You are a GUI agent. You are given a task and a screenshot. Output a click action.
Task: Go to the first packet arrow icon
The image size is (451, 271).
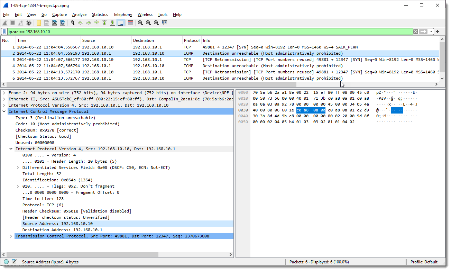104,23
